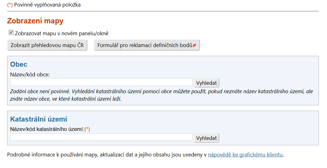This screenshot has height=168, width=327.
Task: Click the Povinně vyplňovaná položka note text
Action: click(x=47, y=5)
